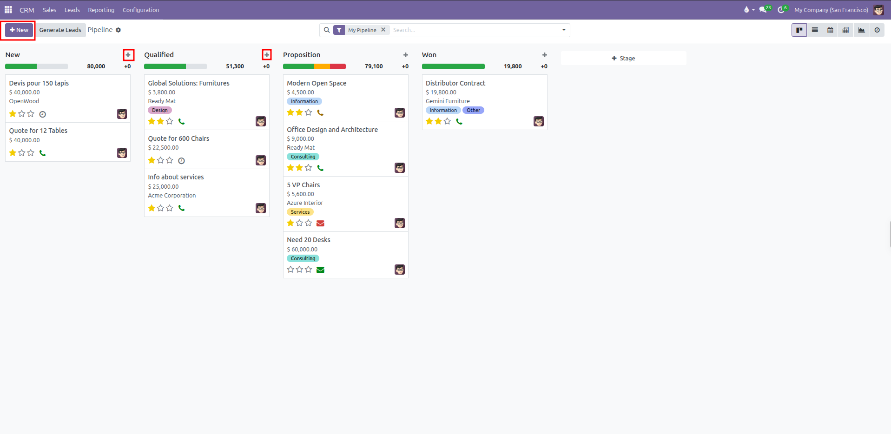Open the apps grid home menu
The height and width of the screenshot is (434, 891).
pos(8,10)
